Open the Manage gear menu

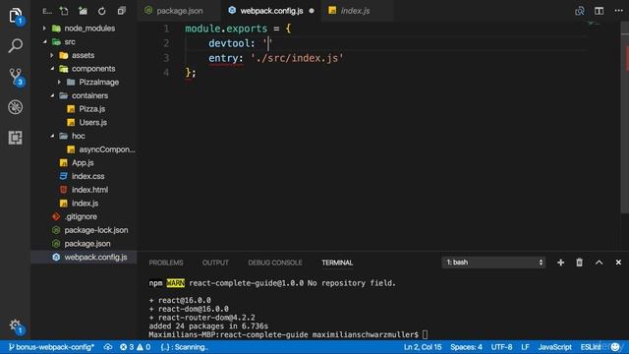(x=16, y=325)
